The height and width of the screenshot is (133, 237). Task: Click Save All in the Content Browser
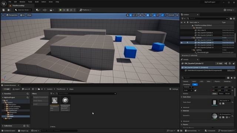[26, 89]
